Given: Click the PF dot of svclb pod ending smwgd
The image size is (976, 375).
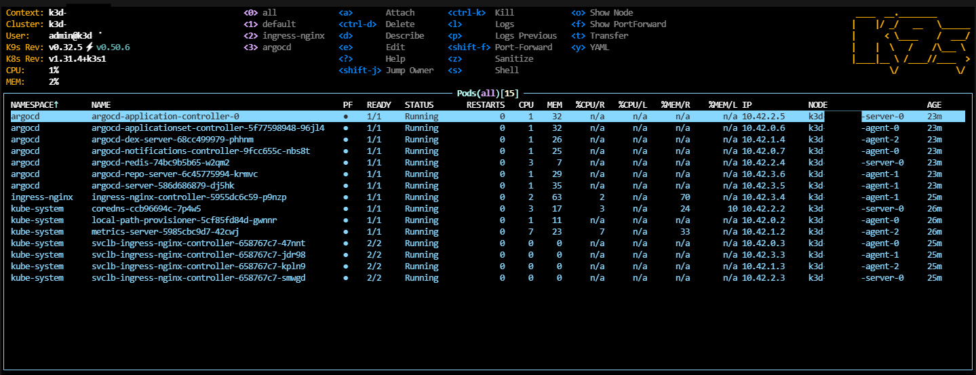Looking at the screenshot, I should click(x=346, y=278).
